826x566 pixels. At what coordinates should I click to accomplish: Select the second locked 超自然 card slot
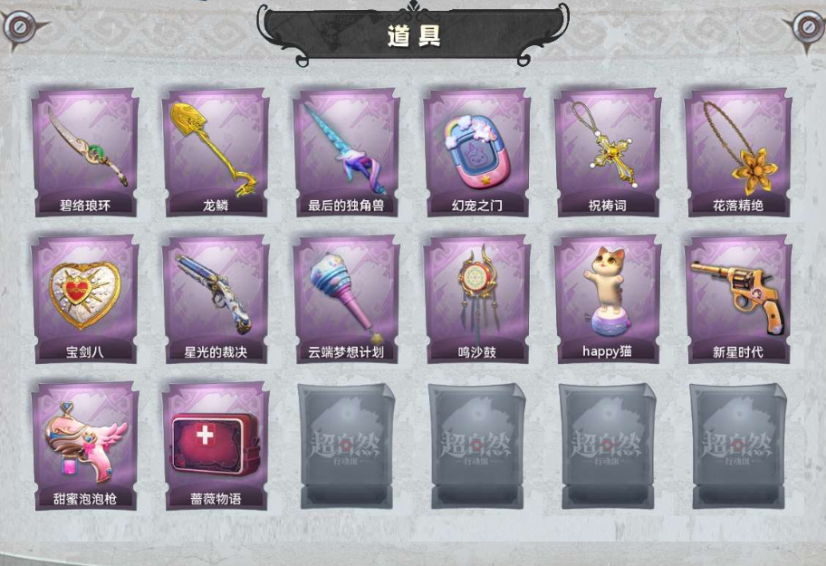(476, 446)
